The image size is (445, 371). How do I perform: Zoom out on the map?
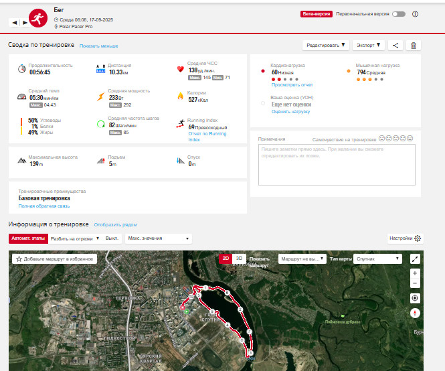415,283
